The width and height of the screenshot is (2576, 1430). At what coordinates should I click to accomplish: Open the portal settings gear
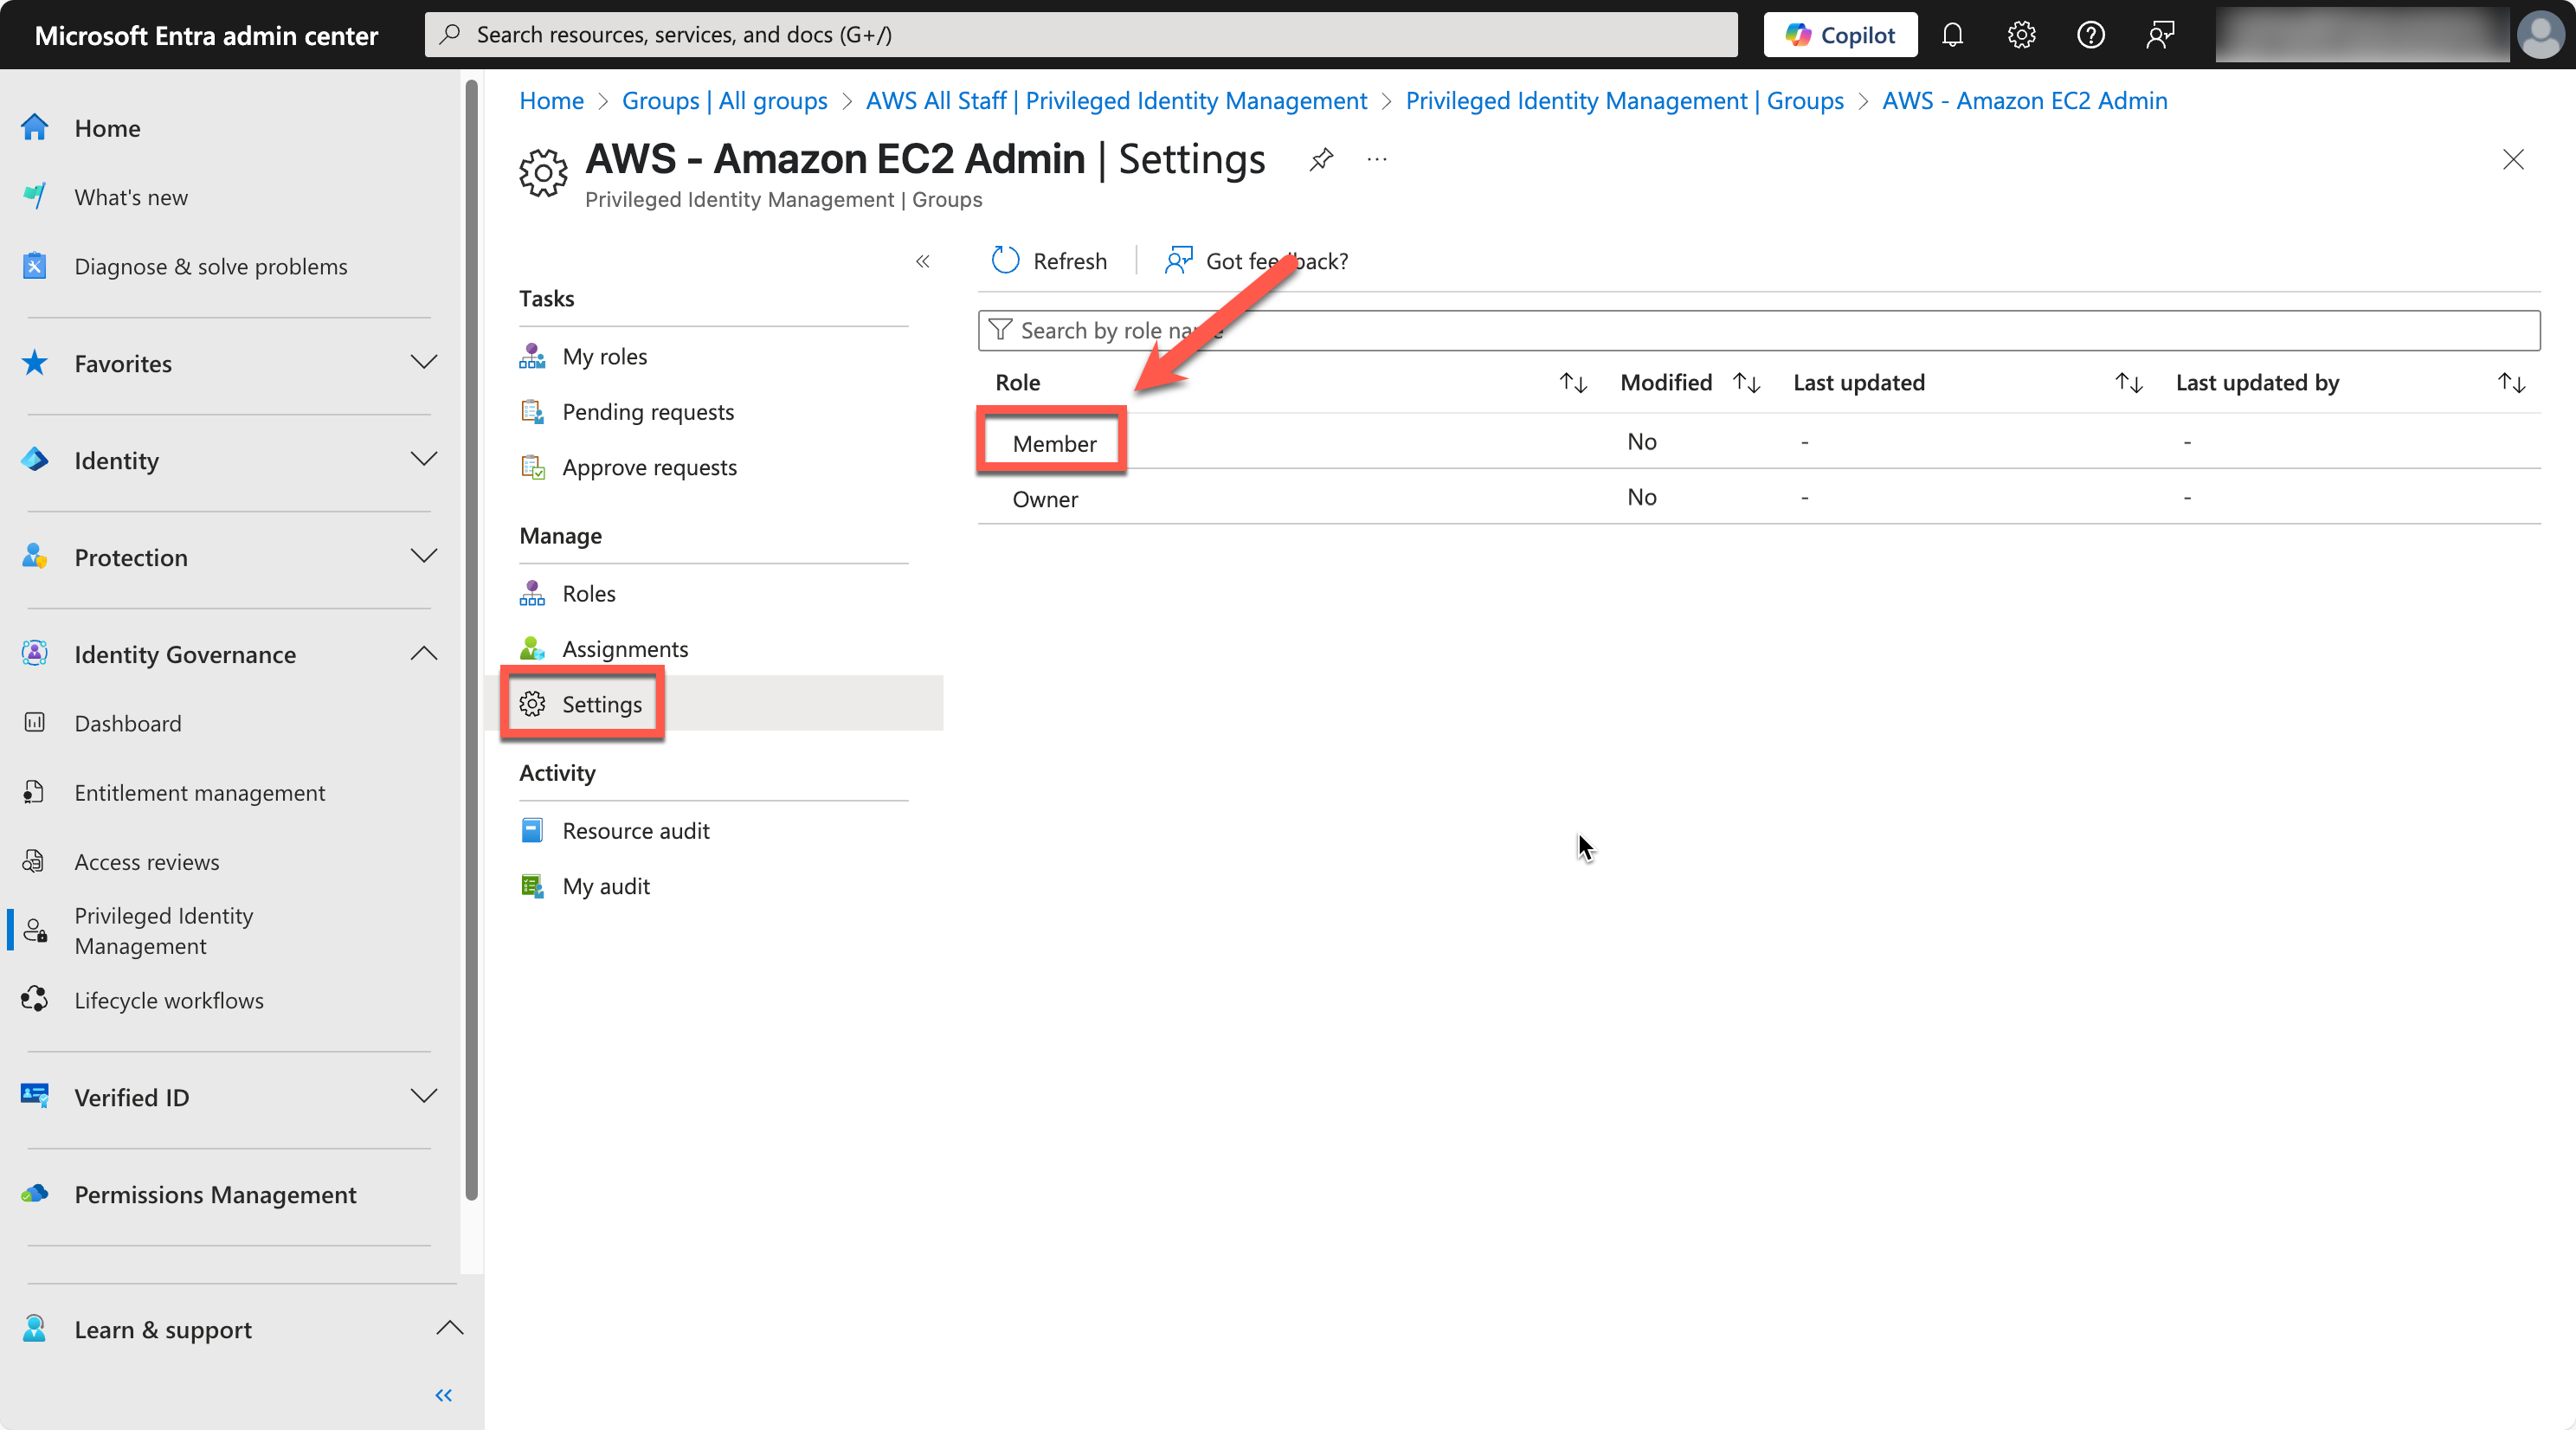pos(2021,34)
